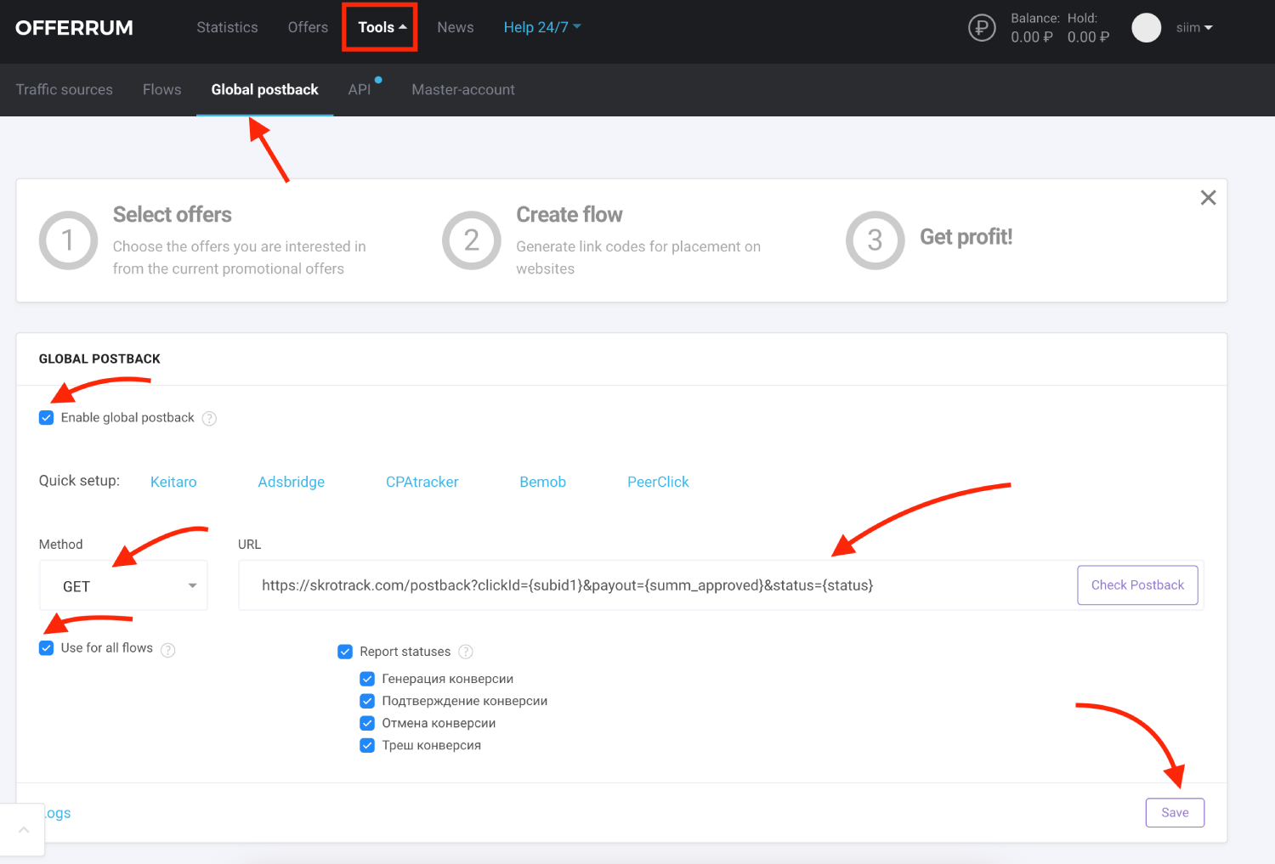1275x864 pixels.
Task: Close the onboarding steps panel
Action: pyautogui.click(x=1208, y=198)
